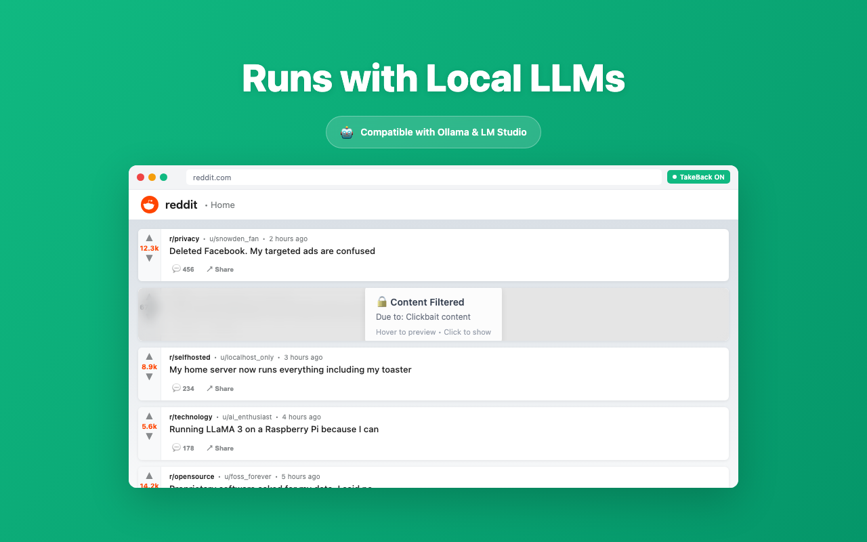Click the red window close dot
The height and width of the screenshot is (542, 867).
[x=141, y=178]
